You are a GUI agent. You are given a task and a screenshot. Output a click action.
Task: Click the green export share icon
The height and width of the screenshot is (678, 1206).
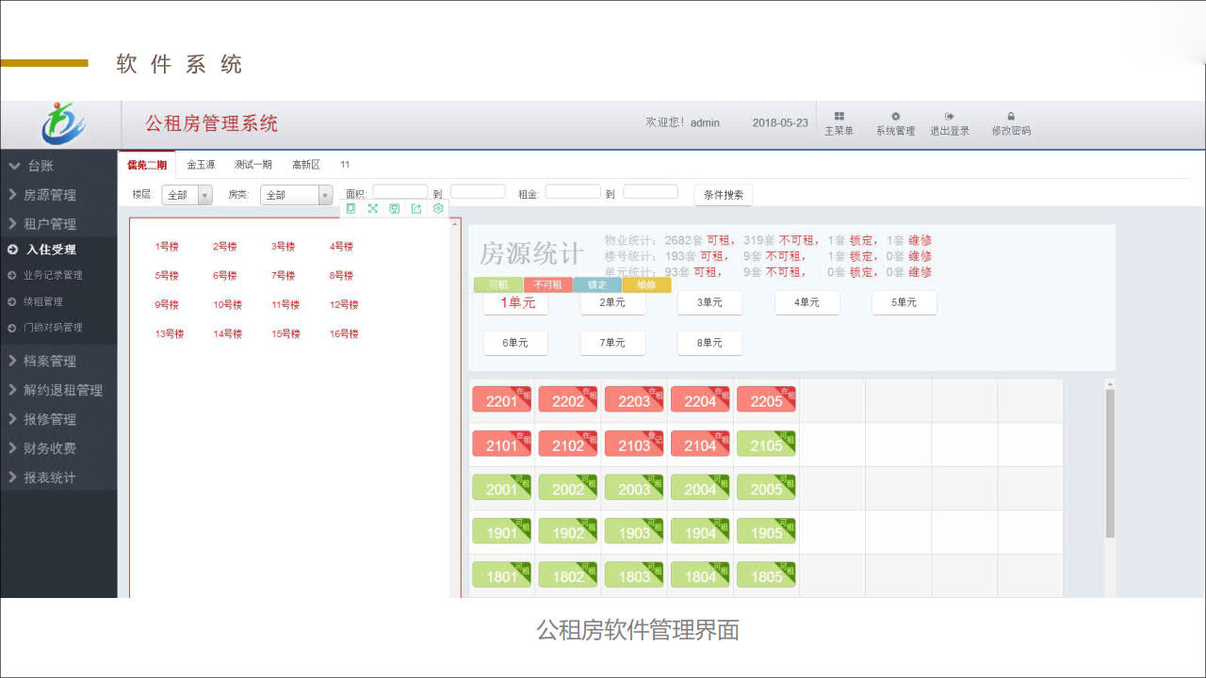(416, 209)
